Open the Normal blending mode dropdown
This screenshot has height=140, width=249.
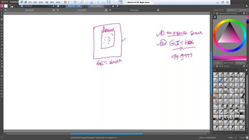[37, 6]
